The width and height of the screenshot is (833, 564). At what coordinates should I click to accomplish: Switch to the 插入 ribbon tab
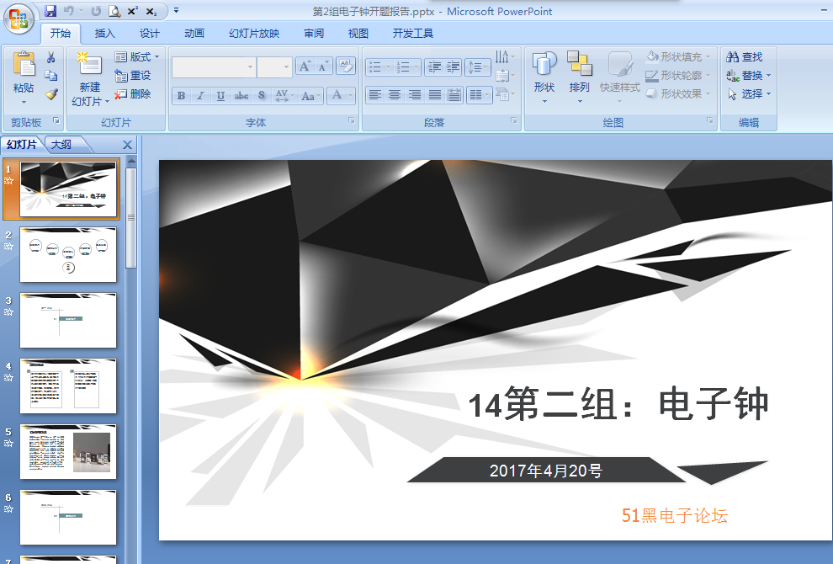point(104,34)
